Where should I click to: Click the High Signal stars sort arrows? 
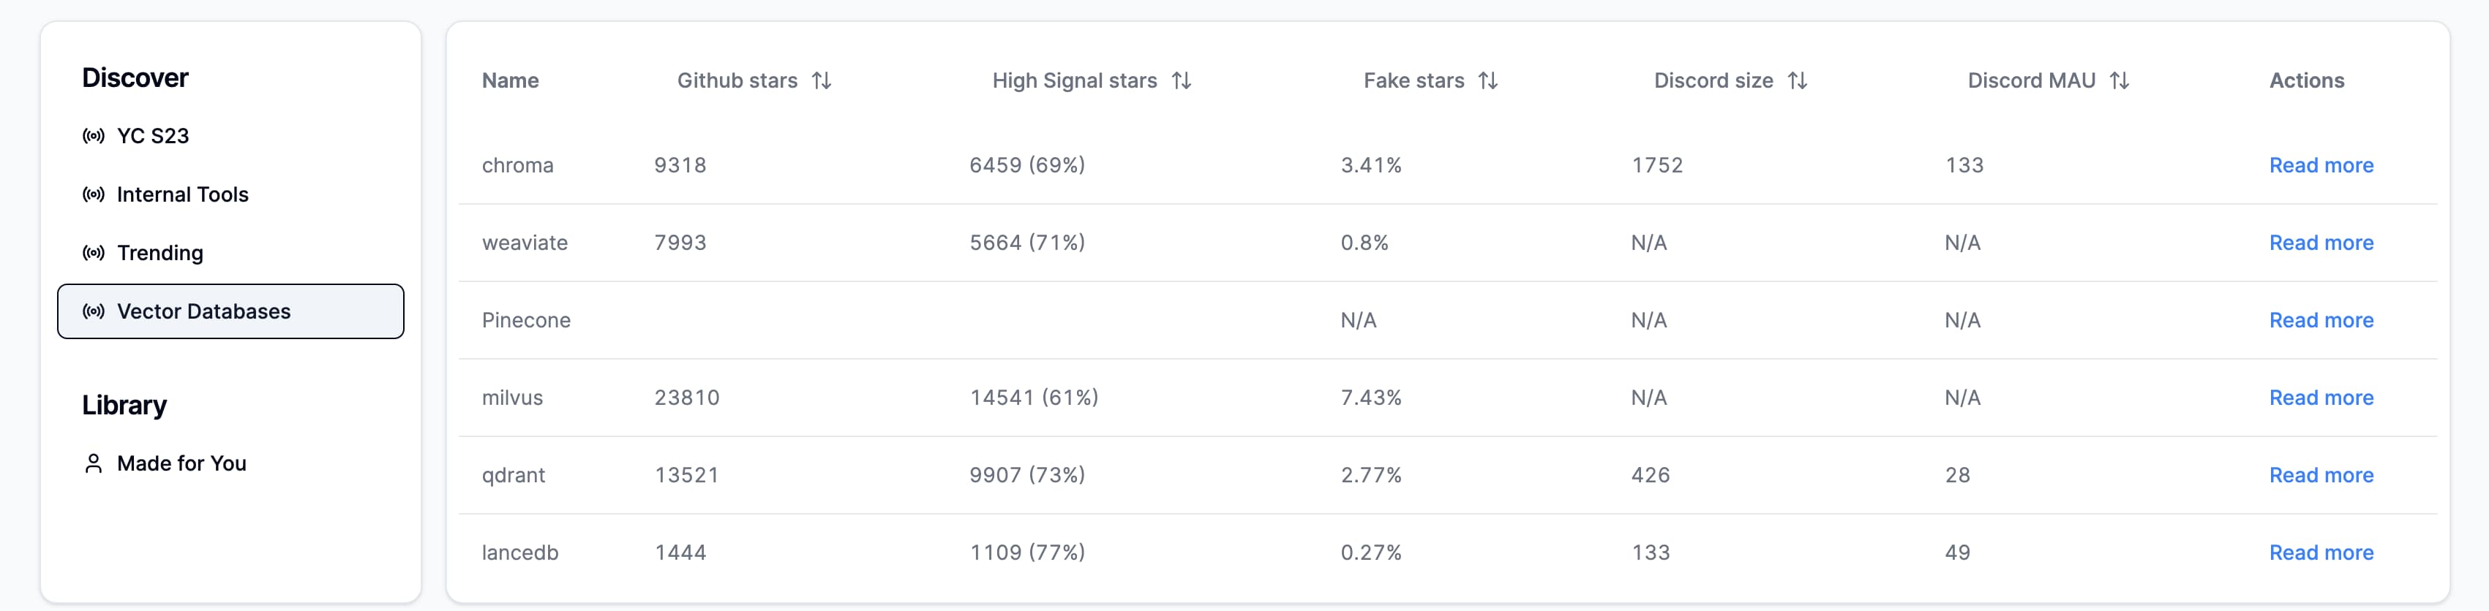pos(1181,81)
